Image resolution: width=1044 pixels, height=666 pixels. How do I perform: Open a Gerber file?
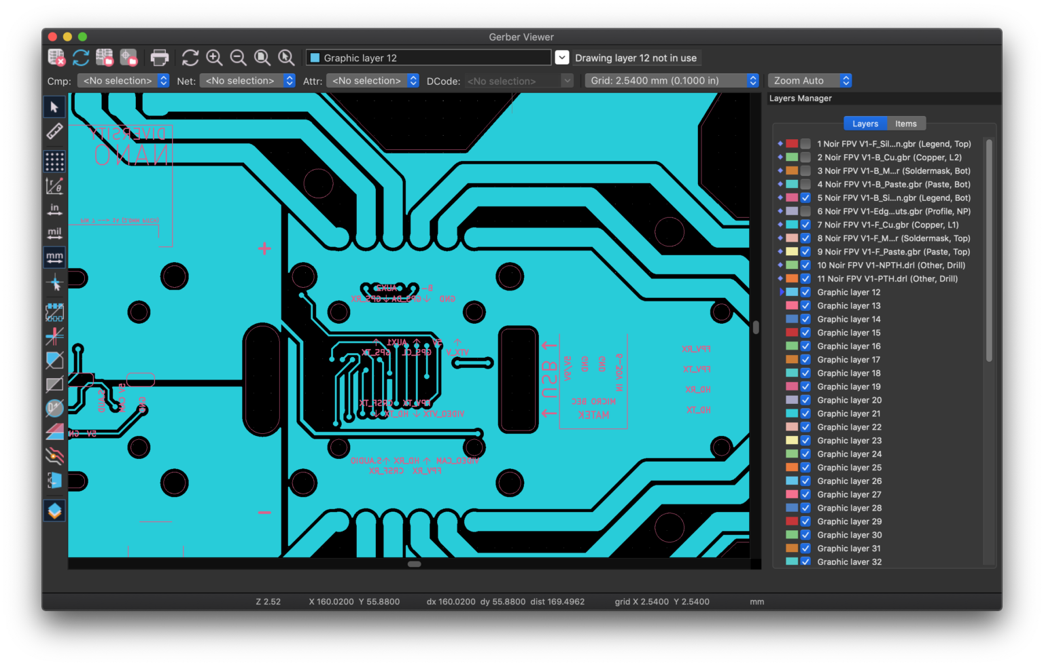coord(105,57)
